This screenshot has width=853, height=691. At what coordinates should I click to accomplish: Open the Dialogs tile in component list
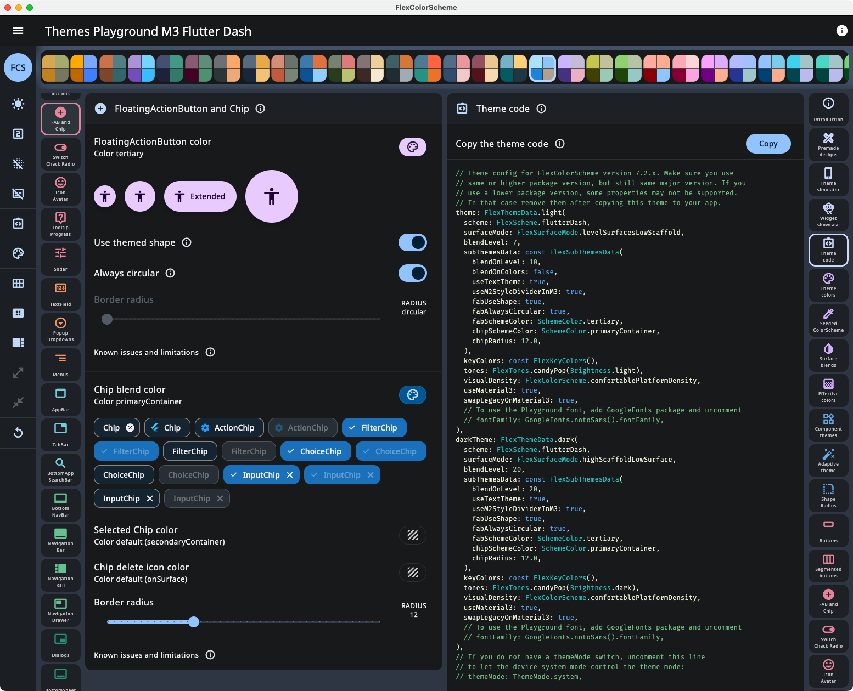pyautogui.click(x=60, y=645)
